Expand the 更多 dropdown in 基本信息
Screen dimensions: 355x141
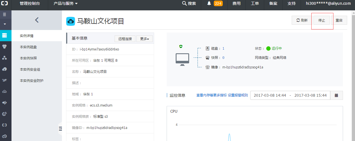pos(145,39)
